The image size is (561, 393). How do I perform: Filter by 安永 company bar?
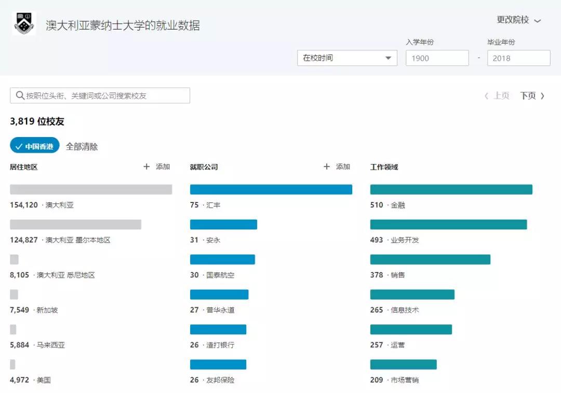223,224
